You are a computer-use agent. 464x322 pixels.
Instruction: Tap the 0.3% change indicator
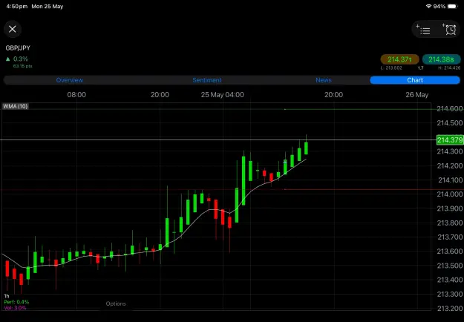click(x=17, y=59)
